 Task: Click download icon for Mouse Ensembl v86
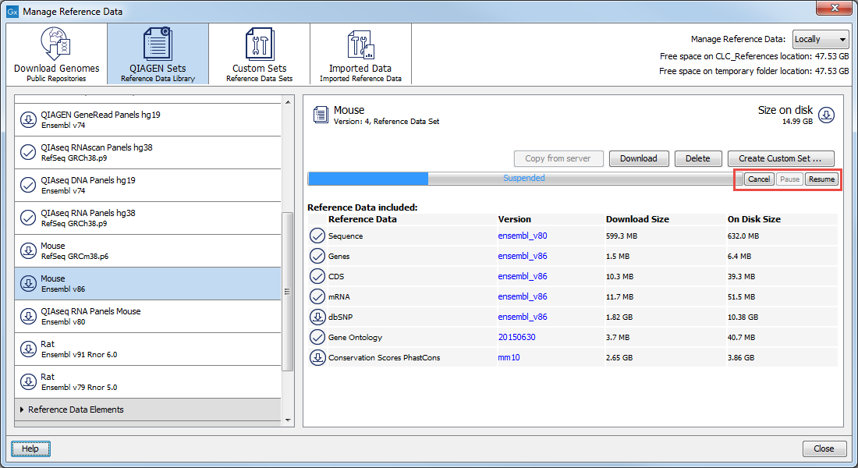(28, 284)
